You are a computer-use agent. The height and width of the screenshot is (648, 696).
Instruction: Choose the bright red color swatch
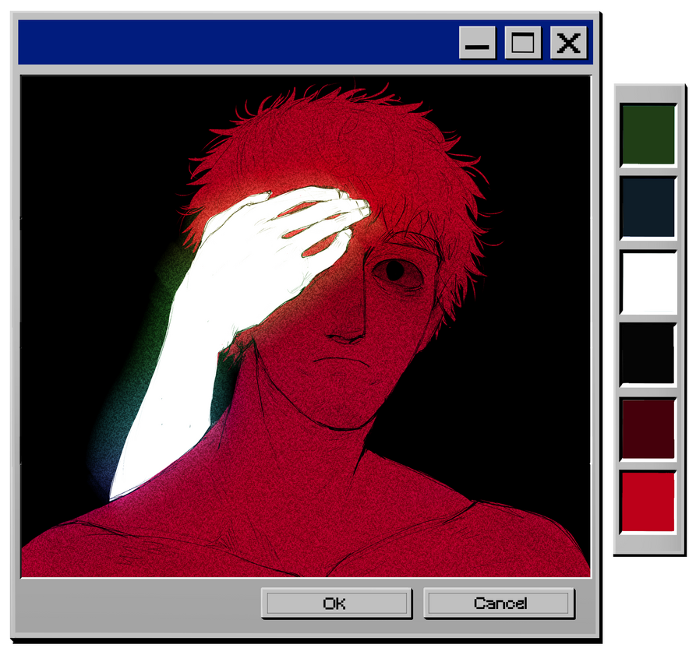click(x=648, y=501)
